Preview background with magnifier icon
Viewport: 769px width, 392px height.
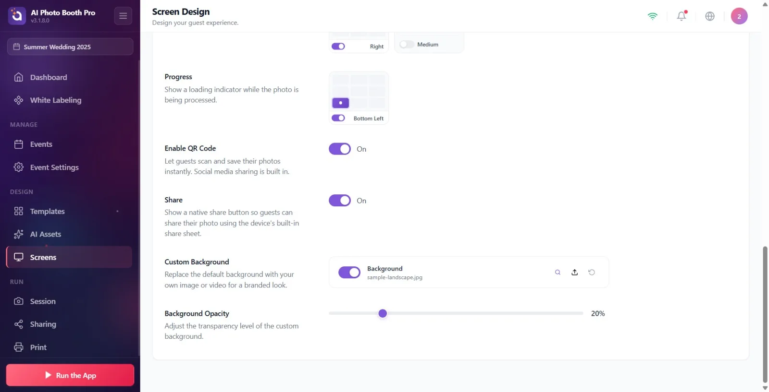(x=558, y=273)
